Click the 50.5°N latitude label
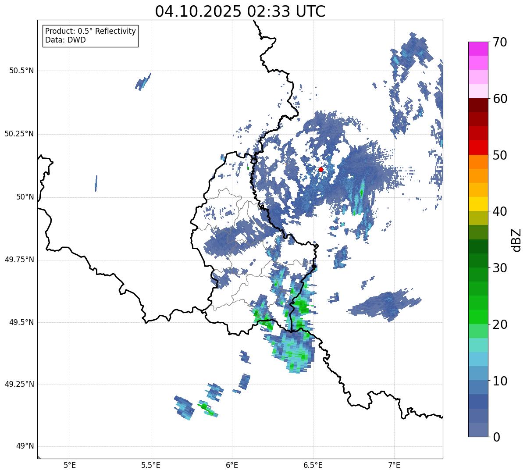The width and height of the screenshot is (527, 474). click(21, 71)
